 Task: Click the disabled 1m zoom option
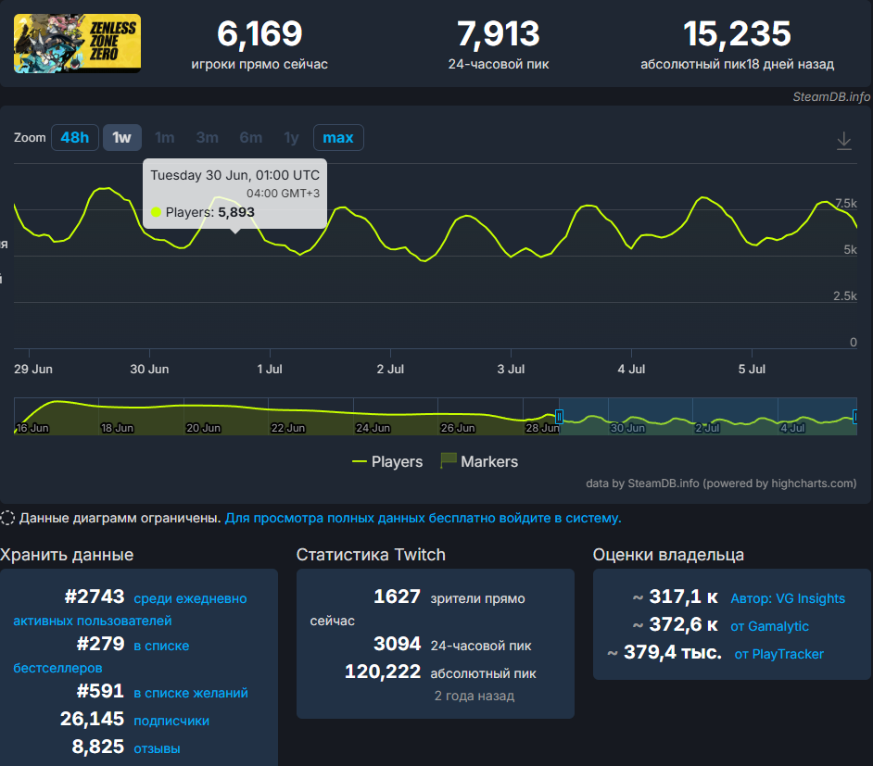[164, 137]
